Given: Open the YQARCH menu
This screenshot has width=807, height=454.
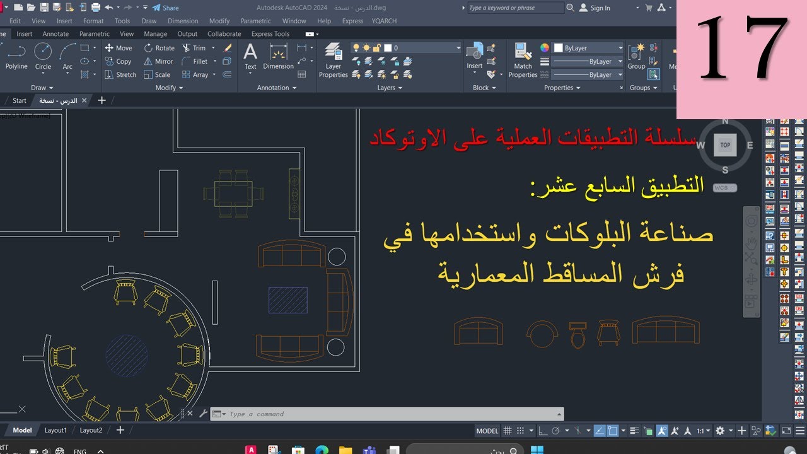Looking at the screenshot, I should coord(384,21).
